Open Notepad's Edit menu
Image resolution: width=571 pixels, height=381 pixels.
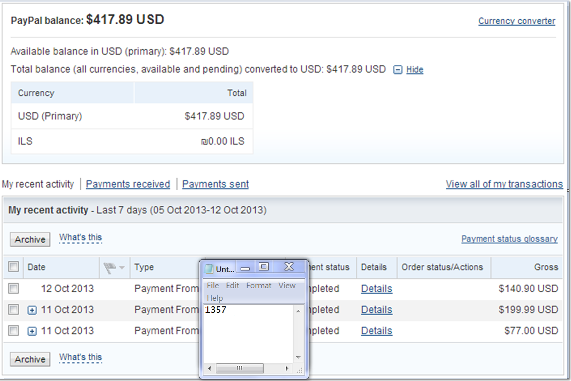point(233,286)
